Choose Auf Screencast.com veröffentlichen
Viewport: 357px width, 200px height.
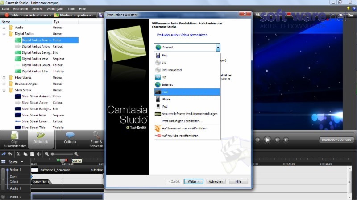(187, 128)
